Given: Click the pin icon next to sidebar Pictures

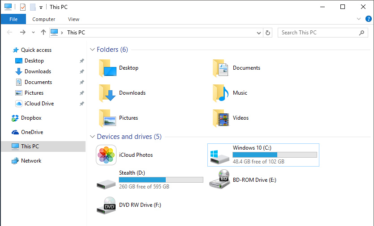Looking at the screenshot, I should tap(82, 93).
